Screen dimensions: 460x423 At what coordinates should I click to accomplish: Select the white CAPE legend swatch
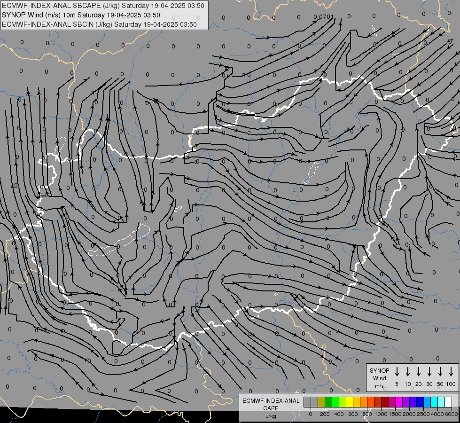pos(449,402)
